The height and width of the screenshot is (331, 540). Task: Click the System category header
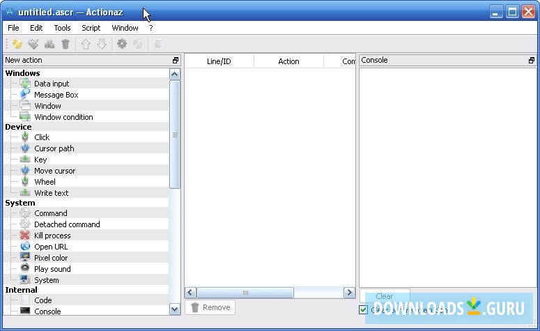[x=20, y=203]
